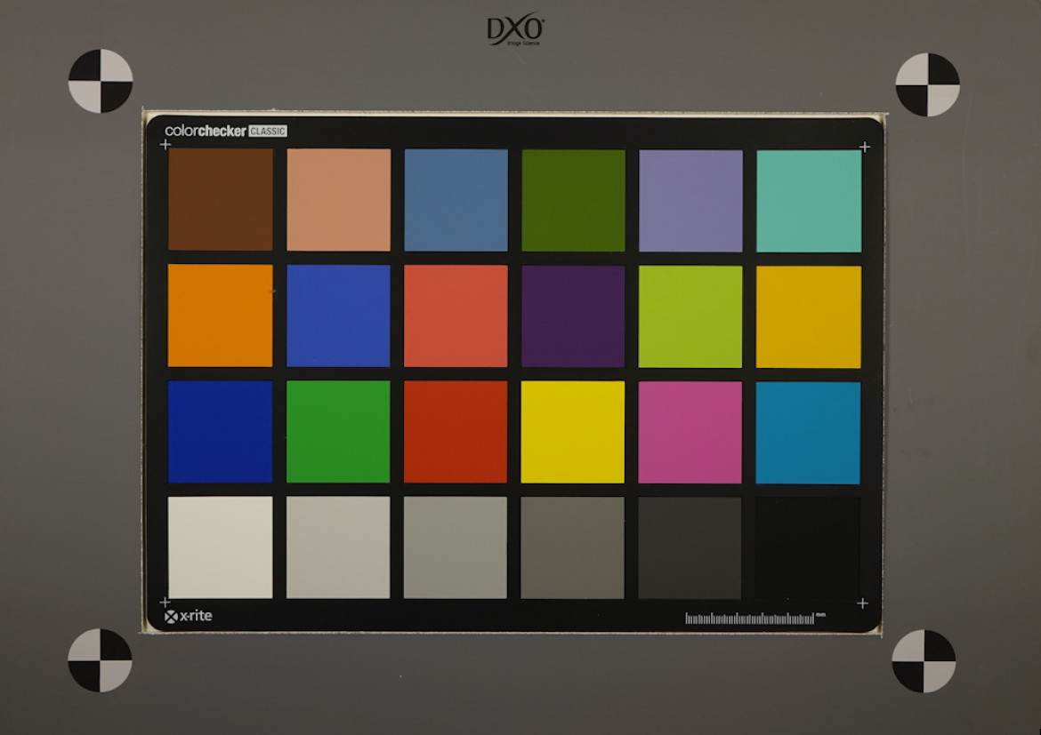
Task: Pick the white neutral patch
Action: 221,547
